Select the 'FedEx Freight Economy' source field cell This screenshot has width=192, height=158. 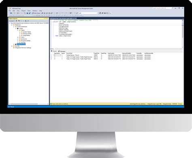(79, 57)
